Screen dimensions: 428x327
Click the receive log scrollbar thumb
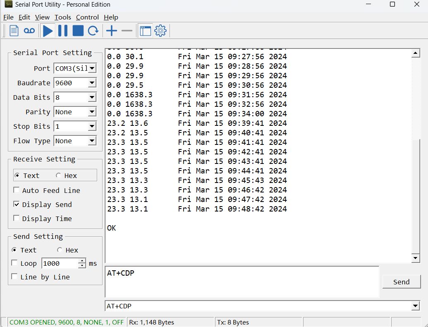click(x=416, y=196)
